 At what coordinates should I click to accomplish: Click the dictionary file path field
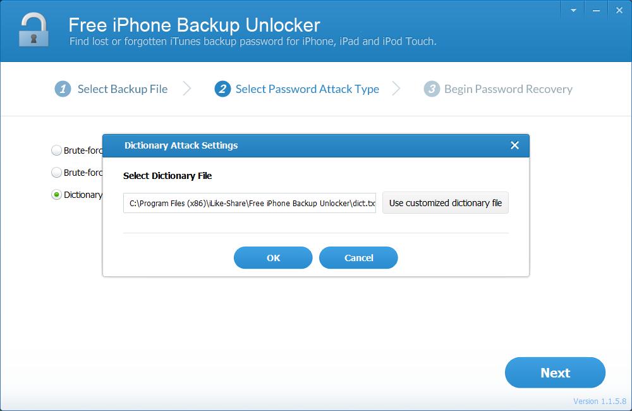pos(250,203)
